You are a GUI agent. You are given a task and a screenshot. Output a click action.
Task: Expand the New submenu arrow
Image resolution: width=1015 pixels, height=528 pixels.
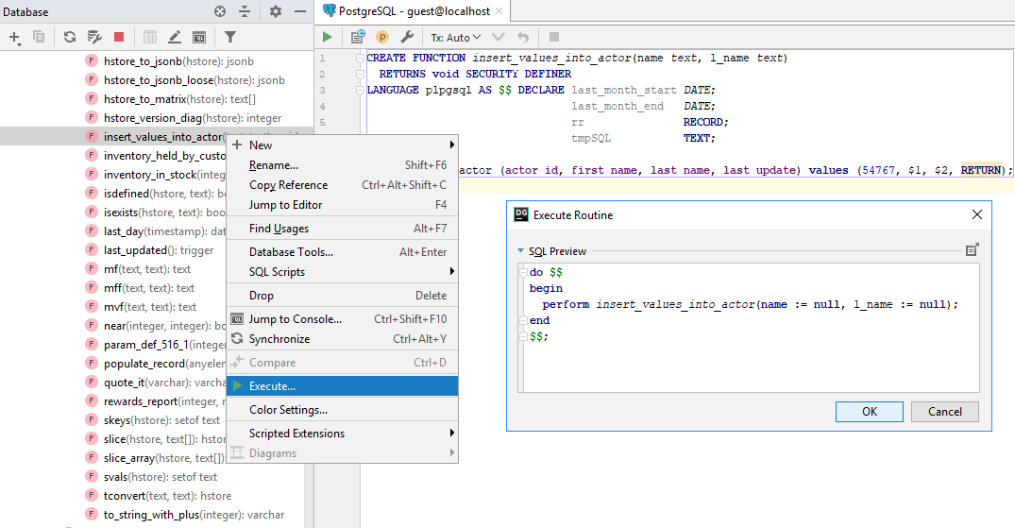(451, 145)
